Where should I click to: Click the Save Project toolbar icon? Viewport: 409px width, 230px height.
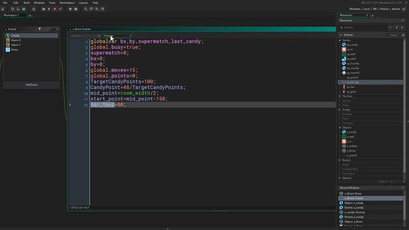[x=24, y=9]
